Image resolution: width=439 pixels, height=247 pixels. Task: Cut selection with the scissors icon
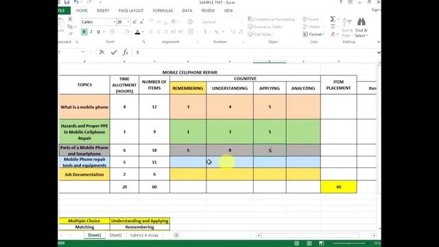point(70,19)
